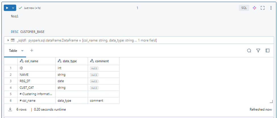Open the results filter funnel
This screenshot has width=277, height=118.
click(x=258, y=51)
